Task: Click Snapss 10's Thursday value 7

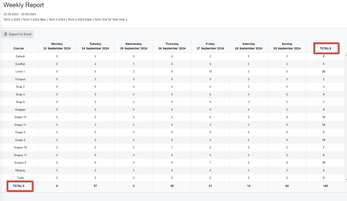Action: point(172,148)
